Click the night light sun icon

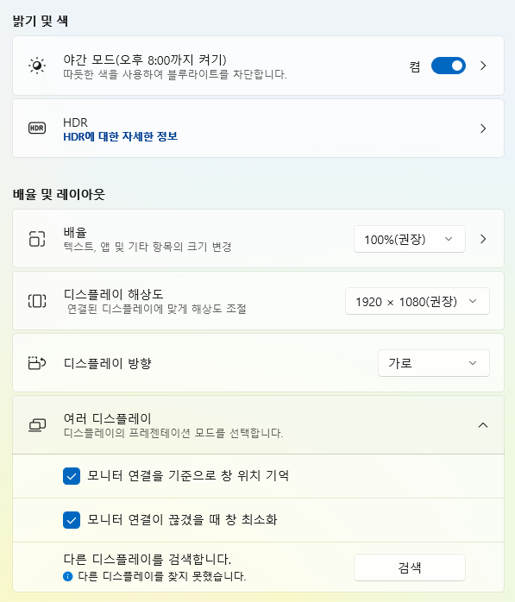(37, 66)
